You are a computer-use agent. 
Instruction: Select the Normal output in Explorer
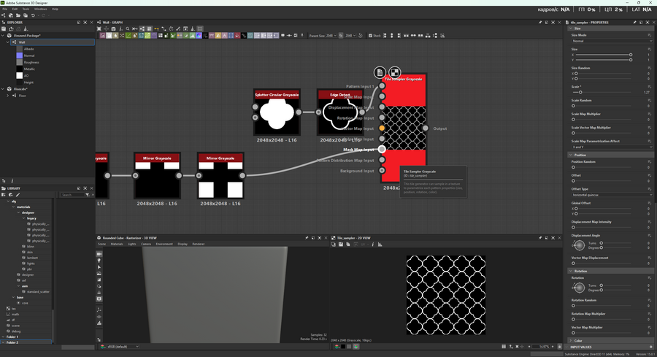tap(29, 55)
